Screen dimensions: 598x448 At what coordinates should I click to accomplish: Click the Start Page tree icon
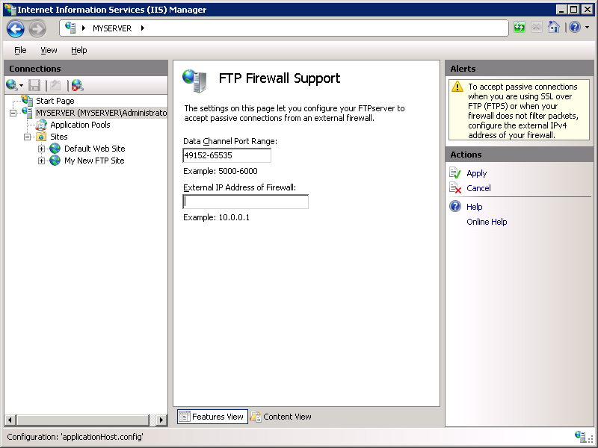(27, 101)
